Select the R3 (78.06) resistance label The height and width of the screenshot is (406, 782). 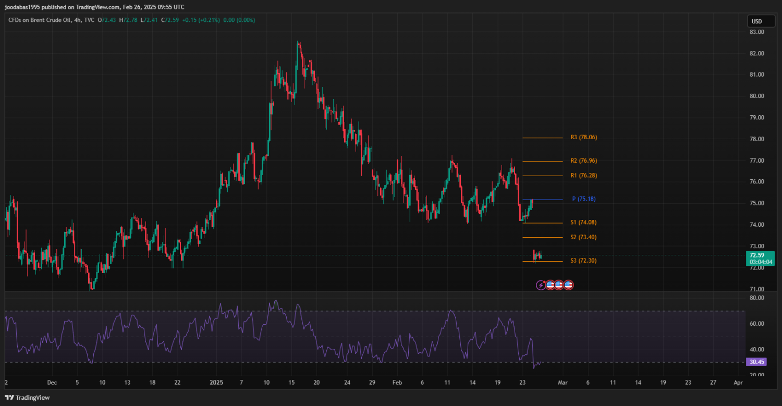tap(583, 138)
